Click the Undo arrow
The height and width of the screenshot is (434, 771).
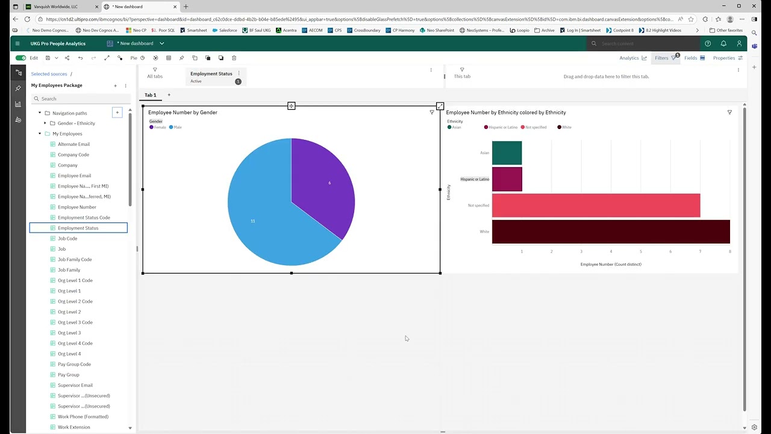[x=80, y=58]
